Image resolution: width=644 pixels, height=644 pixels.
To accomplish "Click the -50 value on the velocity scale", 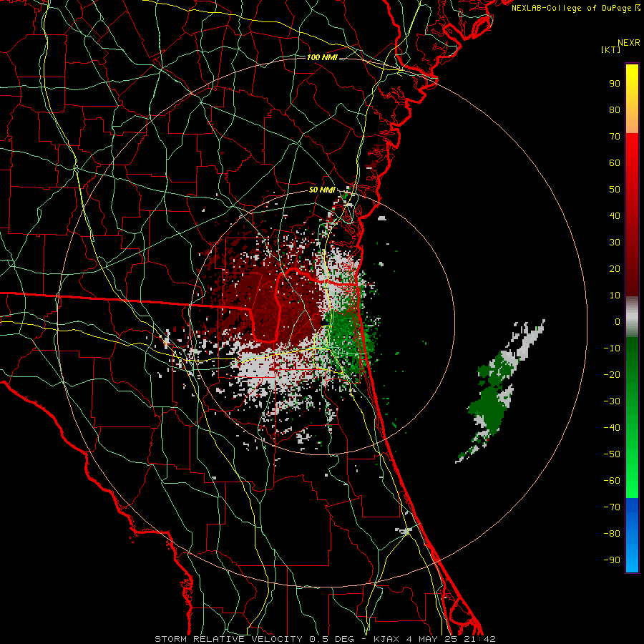I will coord(612,454).
